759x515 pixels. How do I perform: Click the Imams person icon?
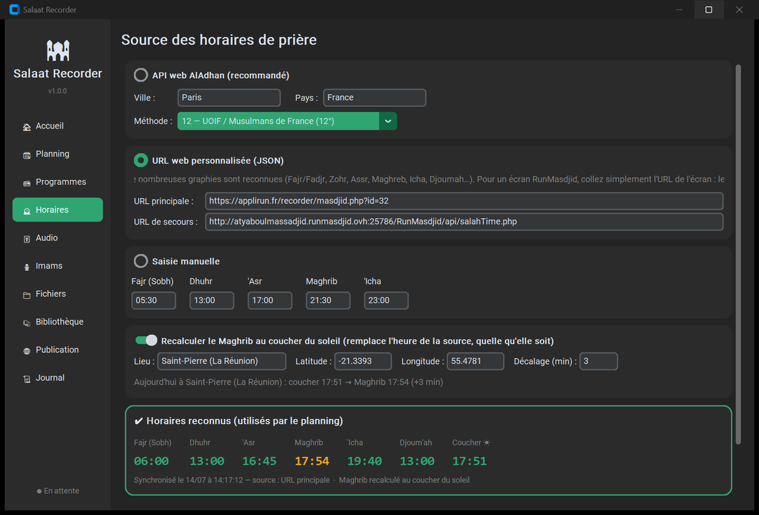click(27, 267)
